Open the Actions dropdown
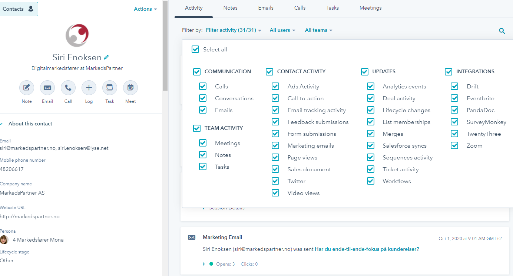This screenshot has height=276, width=513. coord(145,9)
